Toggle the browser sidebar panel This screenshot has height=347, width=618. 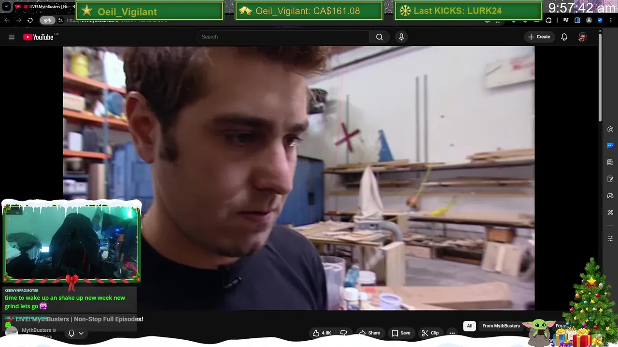577,20
